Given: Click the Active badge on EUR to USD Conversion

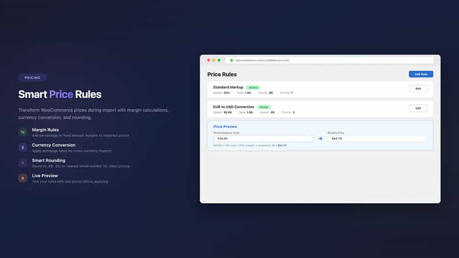Looking at the screenshot, I should click(x=264, y=107).
